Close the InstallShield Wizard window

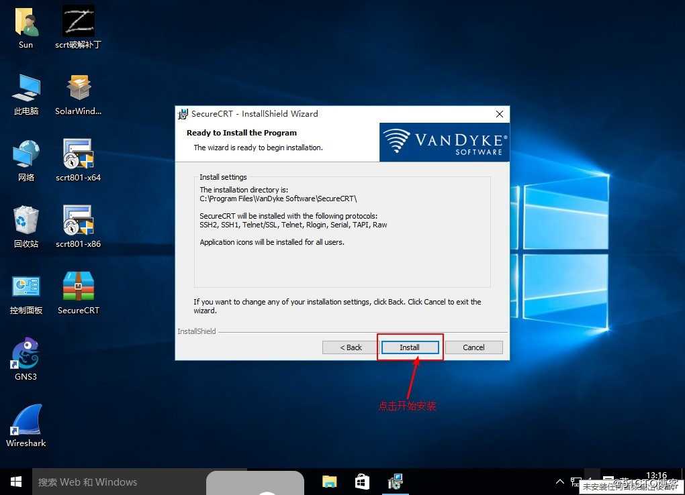click(x=500, y=114)
